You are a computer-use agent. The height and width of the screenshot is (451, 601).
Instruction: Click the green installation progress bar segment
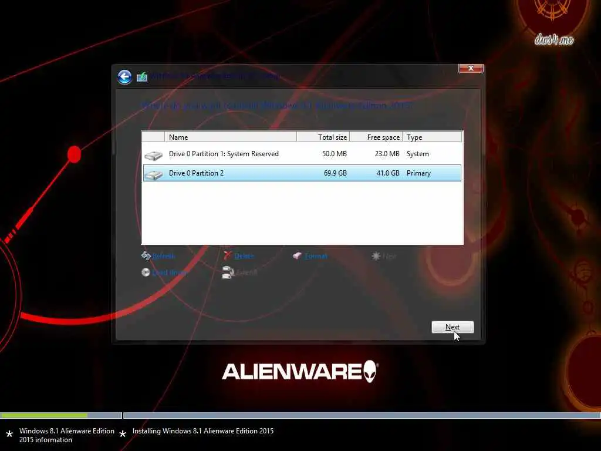coord(43,415)
